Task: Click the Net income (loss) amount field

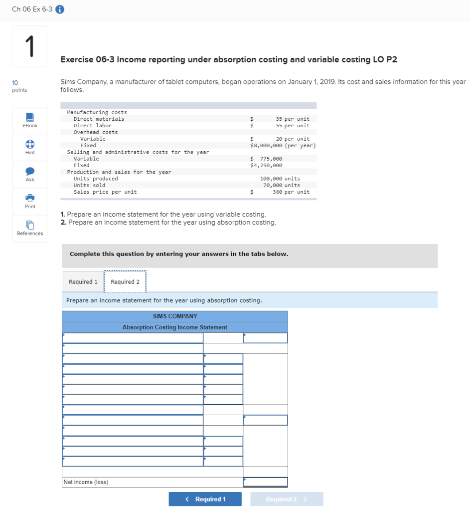Action: [x=265, y=482]
